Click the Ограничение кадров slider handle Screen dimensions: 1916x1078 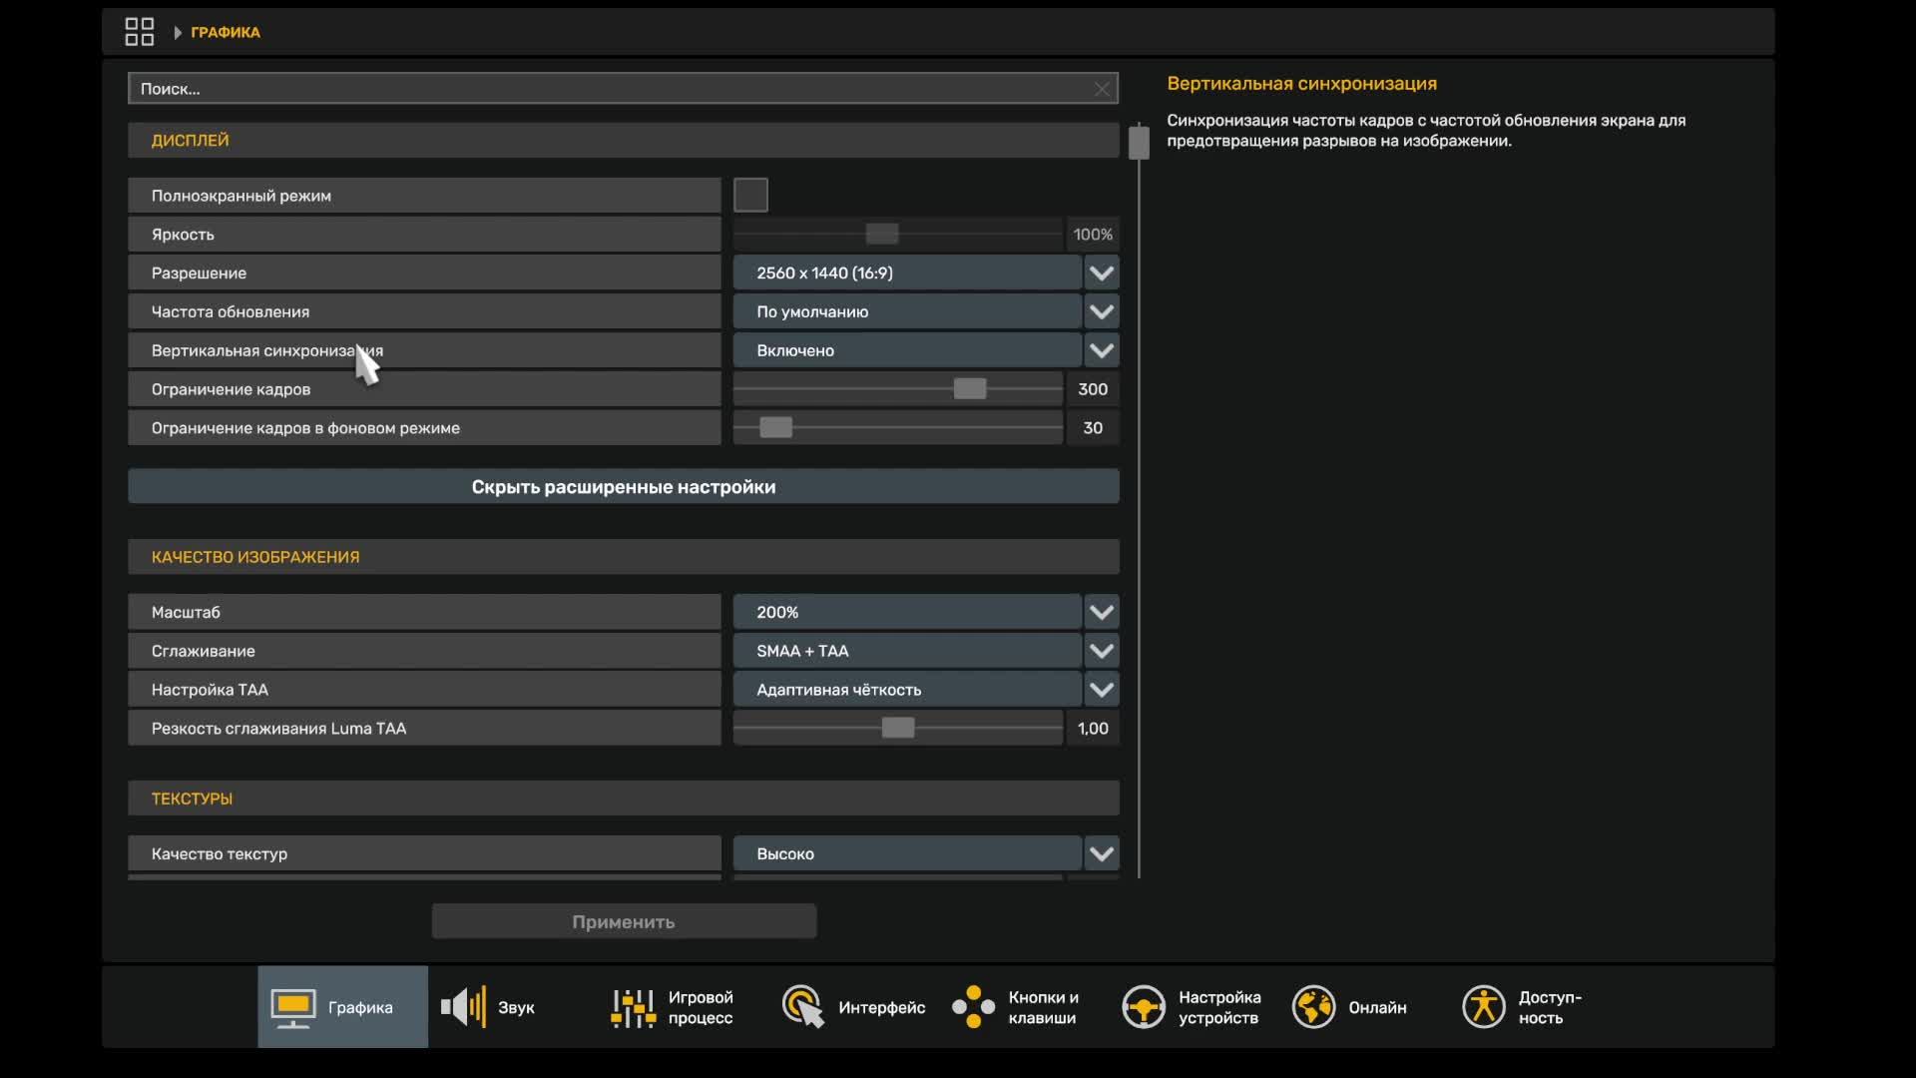pos(970,388)
